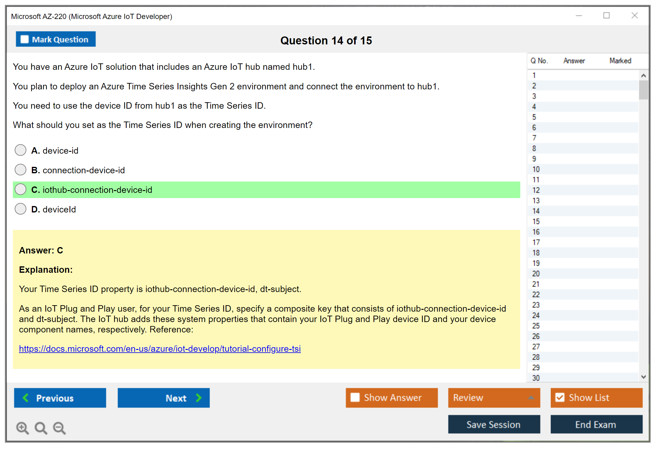Maximize the exam window
The height and width of the screenshot is (450, 658).
click(606, 16)
